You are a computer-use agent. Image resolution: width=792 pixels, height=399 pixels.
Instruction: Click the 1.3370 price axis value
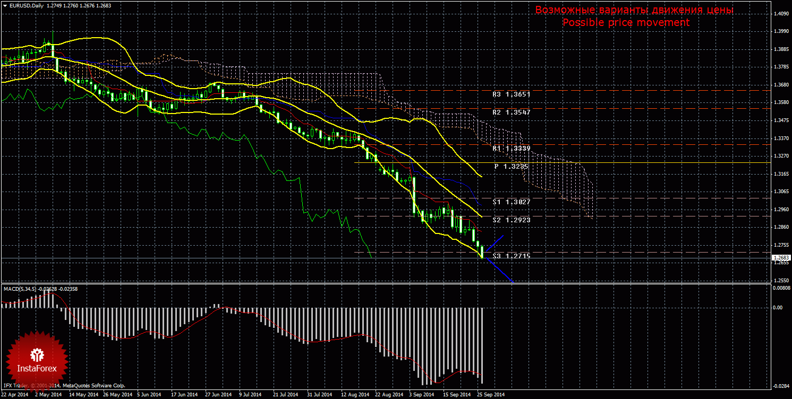780,138
